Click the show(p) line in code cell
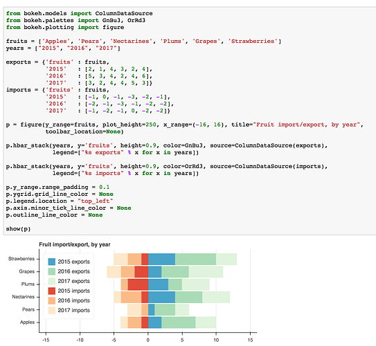Screen dimensions: 376x346 [18, 229]
